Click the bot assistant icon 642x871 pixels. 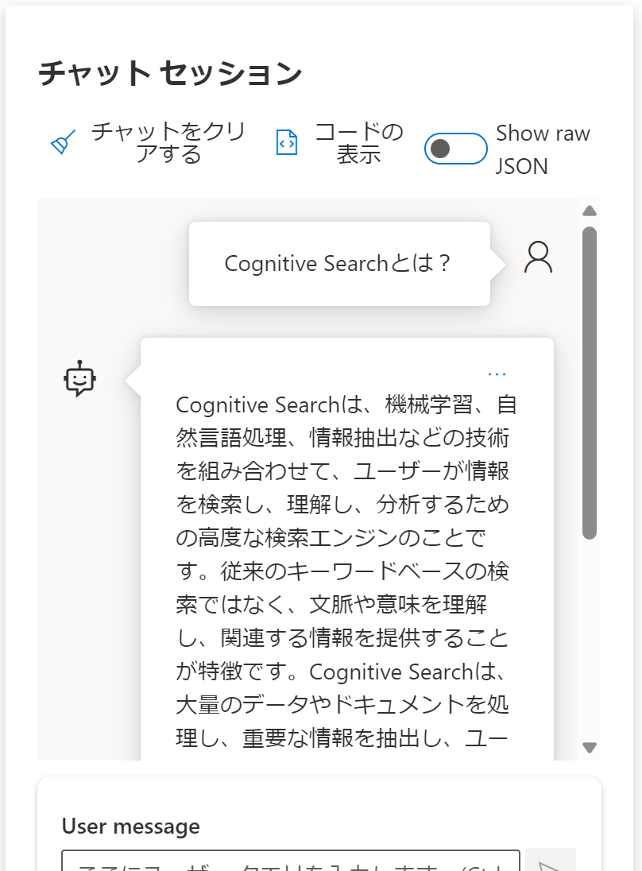(x=80, y=378)
